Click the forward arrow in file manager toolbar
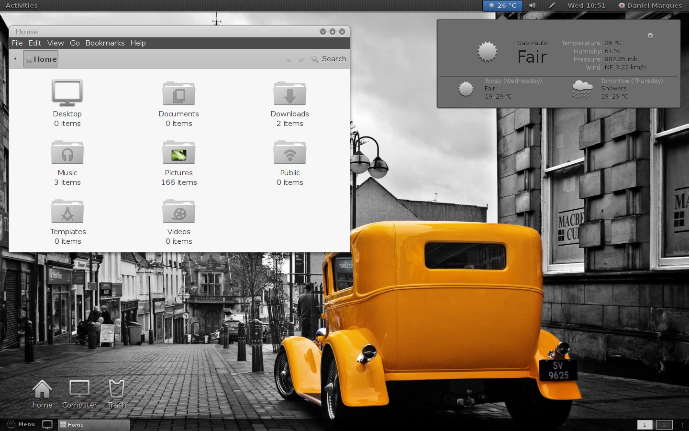Viewport: 689px width, 431px height. (301, 59)
